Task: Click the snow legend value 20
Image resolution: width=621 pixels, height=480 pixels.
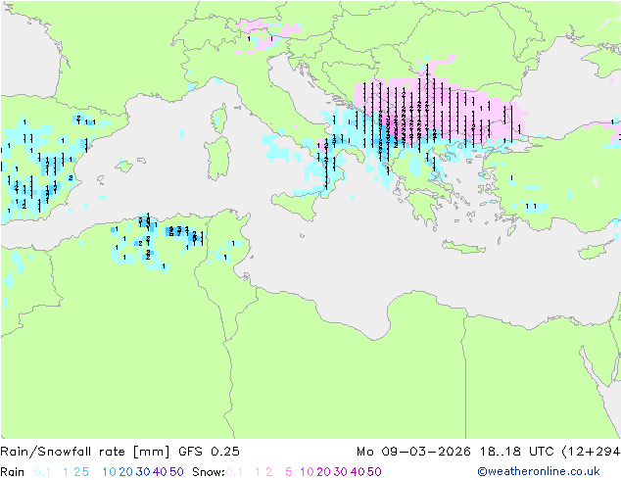Action: click(323, 472)
